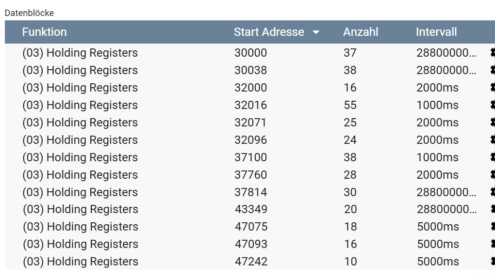
Task: Click the gear icon beside address 32016
Action: [x=492, y=105]
